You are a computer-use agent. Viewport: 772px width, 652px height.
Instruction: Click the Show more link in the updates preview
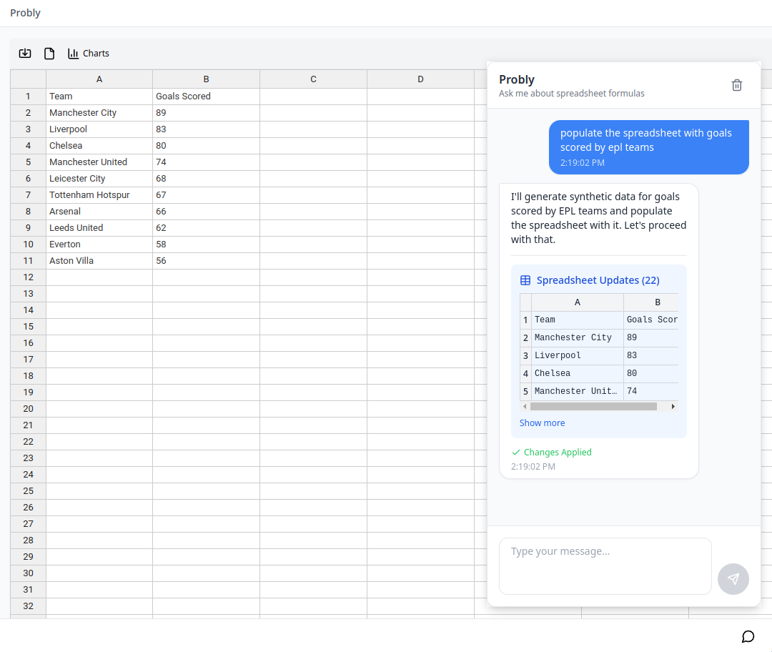(x=542, y=423)
